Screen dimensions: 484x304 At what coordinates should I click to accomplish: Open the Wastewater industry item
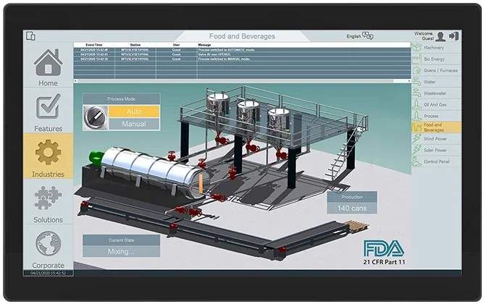(x=436, y=93)
